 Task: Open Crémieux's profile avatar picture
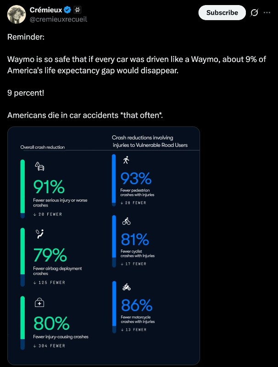pyautogui.click(x=17, y=14)
